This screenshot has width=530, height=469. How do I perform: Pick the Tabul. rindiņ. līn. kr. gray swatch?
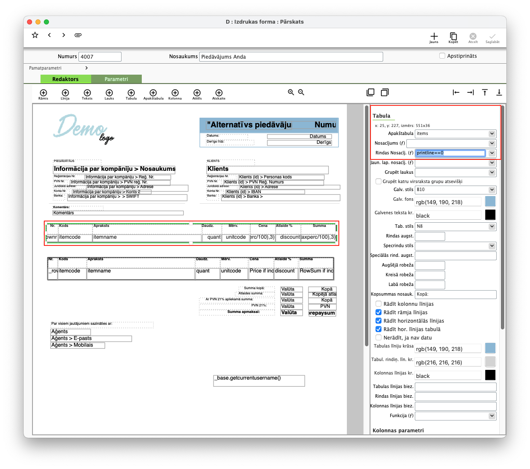(490, 361)
